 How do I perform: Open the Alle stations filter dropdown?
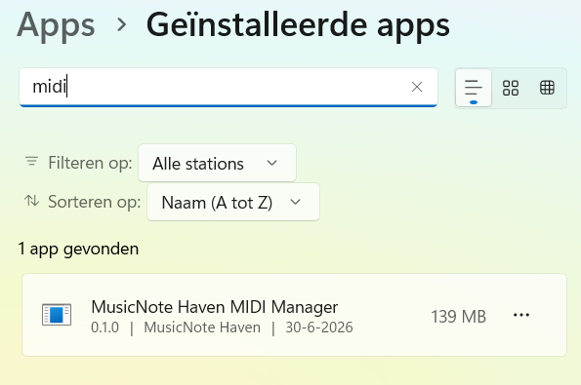217,163
